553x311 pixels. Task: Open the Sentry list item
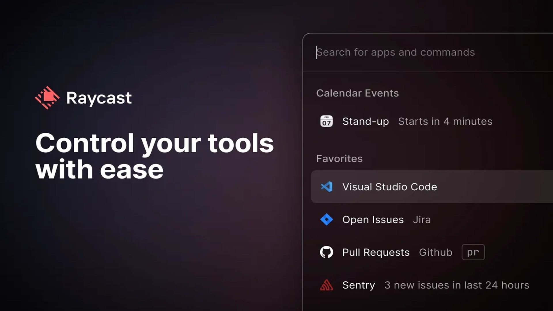click(359, 285)
